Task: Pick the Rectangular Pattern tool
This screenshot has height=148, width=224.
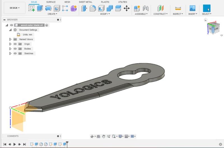Action: click(65, 8)
